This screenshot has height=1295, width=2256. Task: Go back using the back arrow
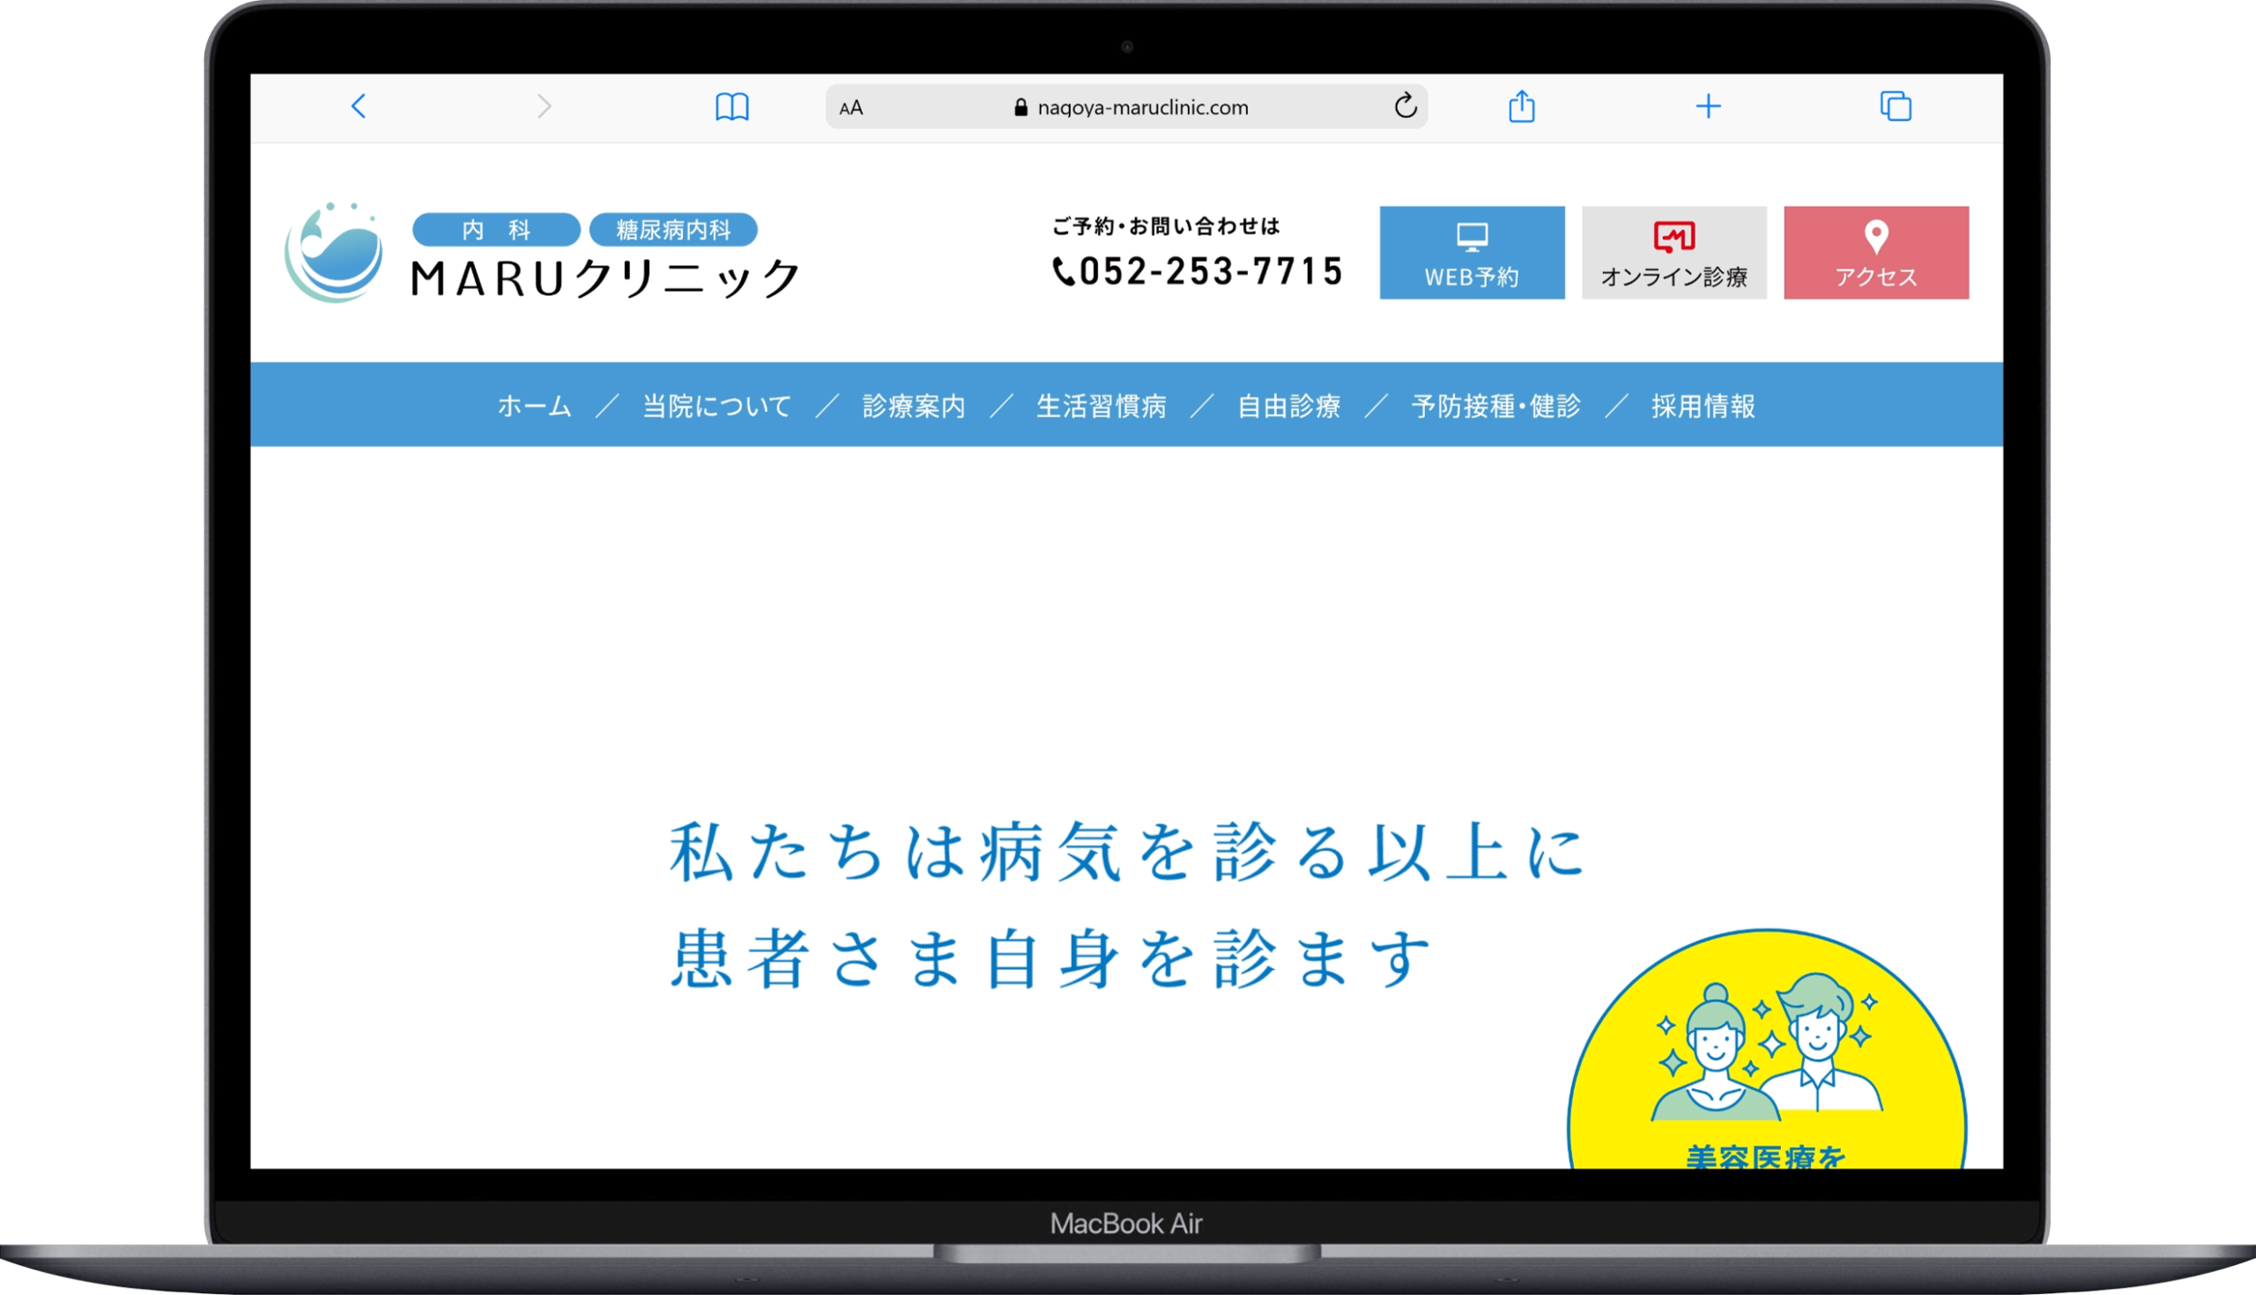coord(359,106)
